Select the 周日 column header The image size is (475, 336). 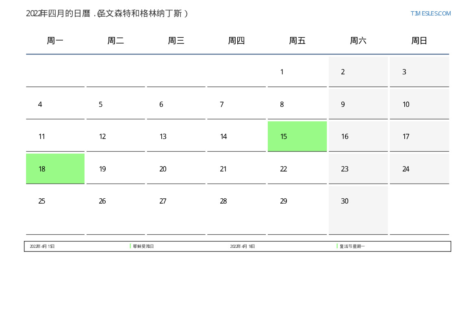419,41
